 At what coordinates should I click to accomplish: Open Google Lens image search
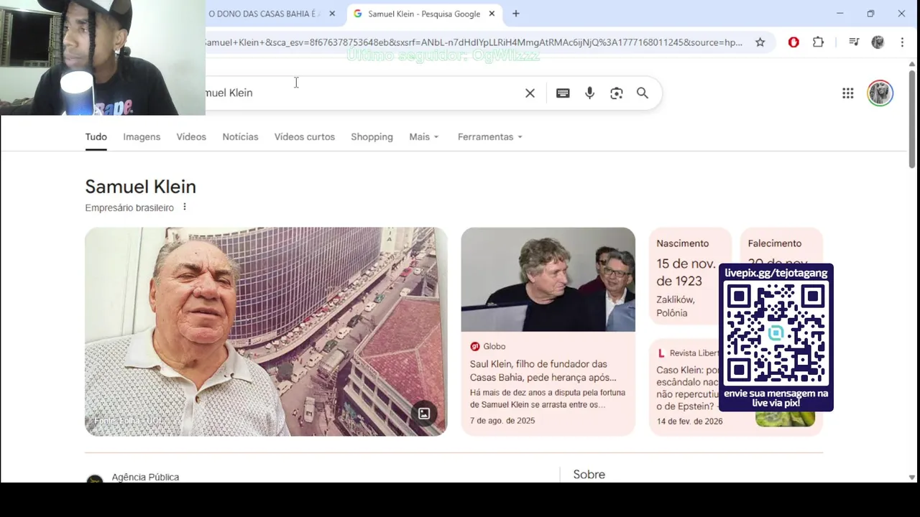[616, 93]
